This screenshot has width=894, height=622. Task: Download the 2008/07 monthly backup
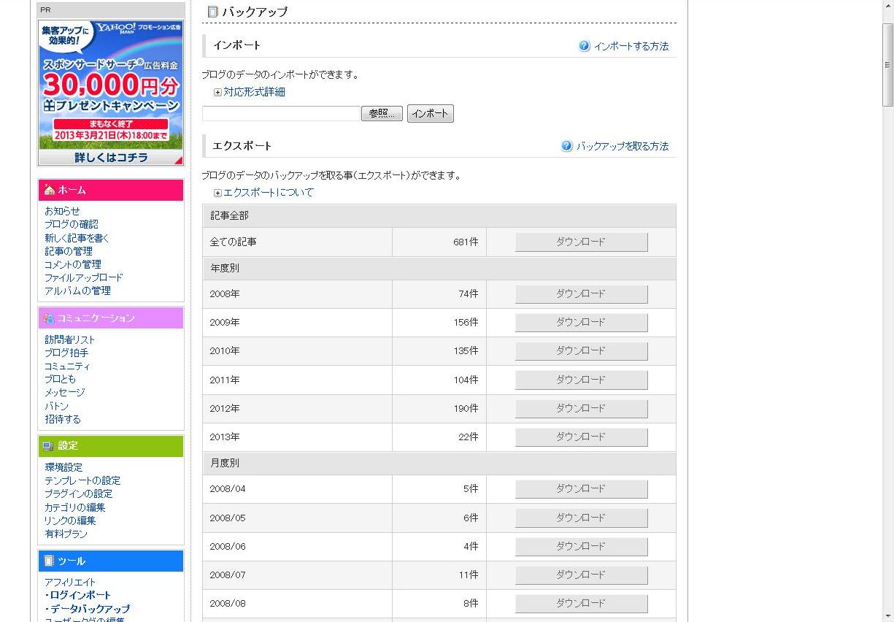tap(581, 575)
